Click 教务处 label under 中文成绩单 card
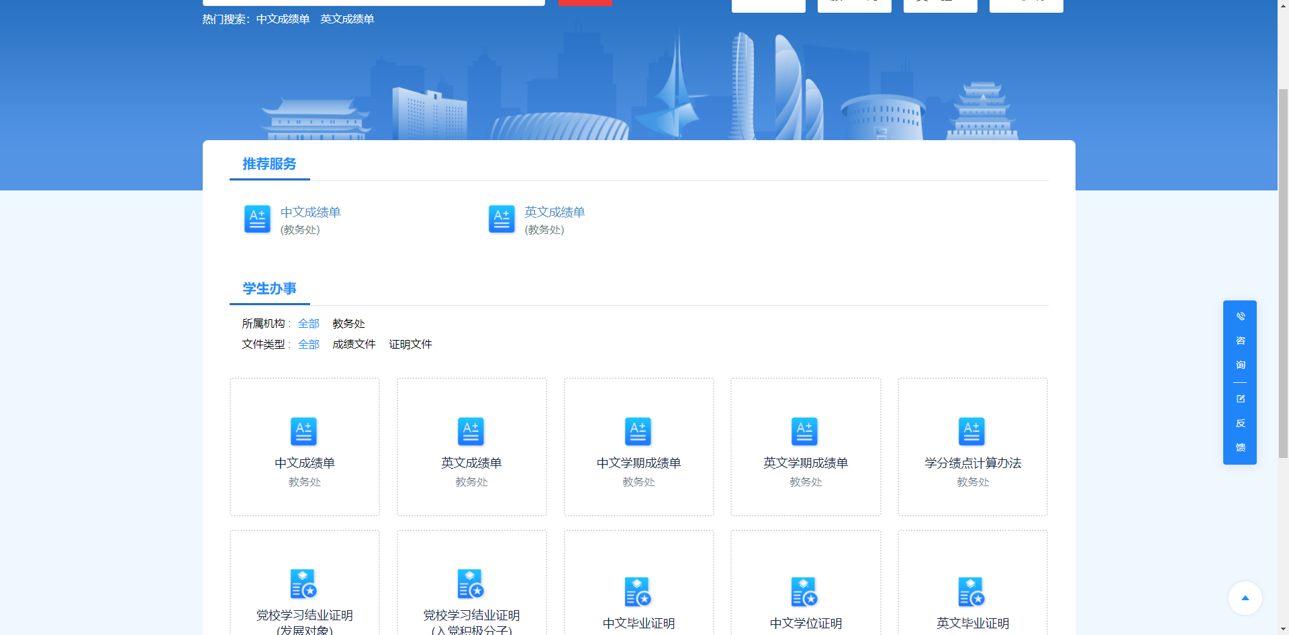1289x635 pixels. point(305,482)
